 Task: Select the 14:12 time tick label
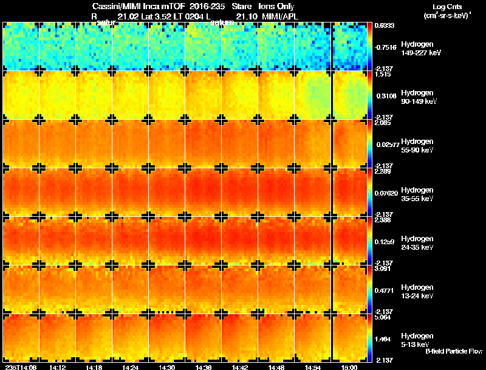57,367
